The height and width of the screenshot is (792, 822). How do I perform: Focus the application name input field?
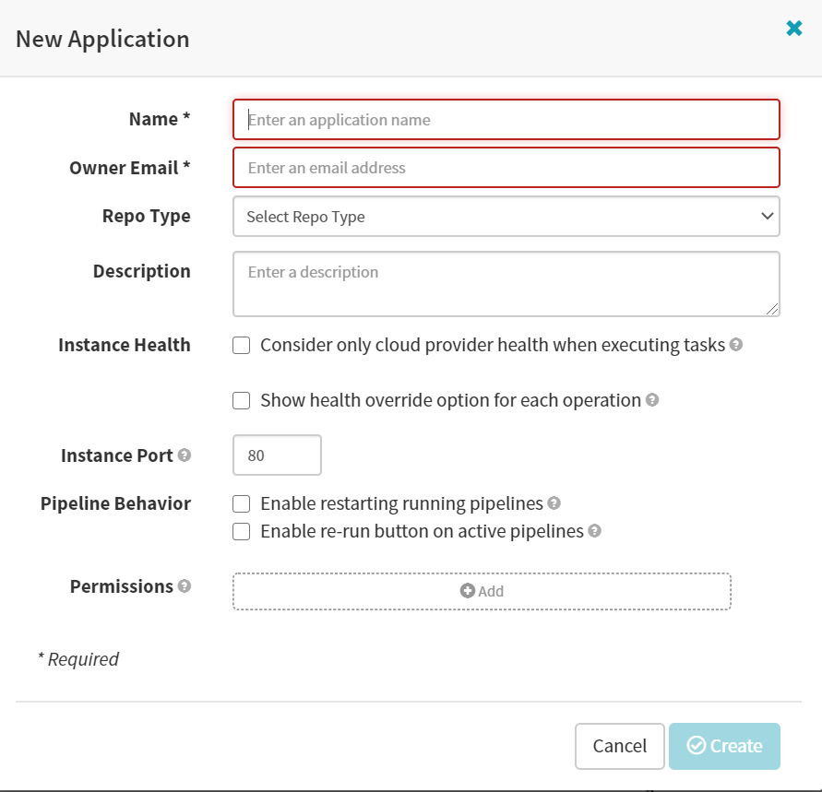pos(506,120)
